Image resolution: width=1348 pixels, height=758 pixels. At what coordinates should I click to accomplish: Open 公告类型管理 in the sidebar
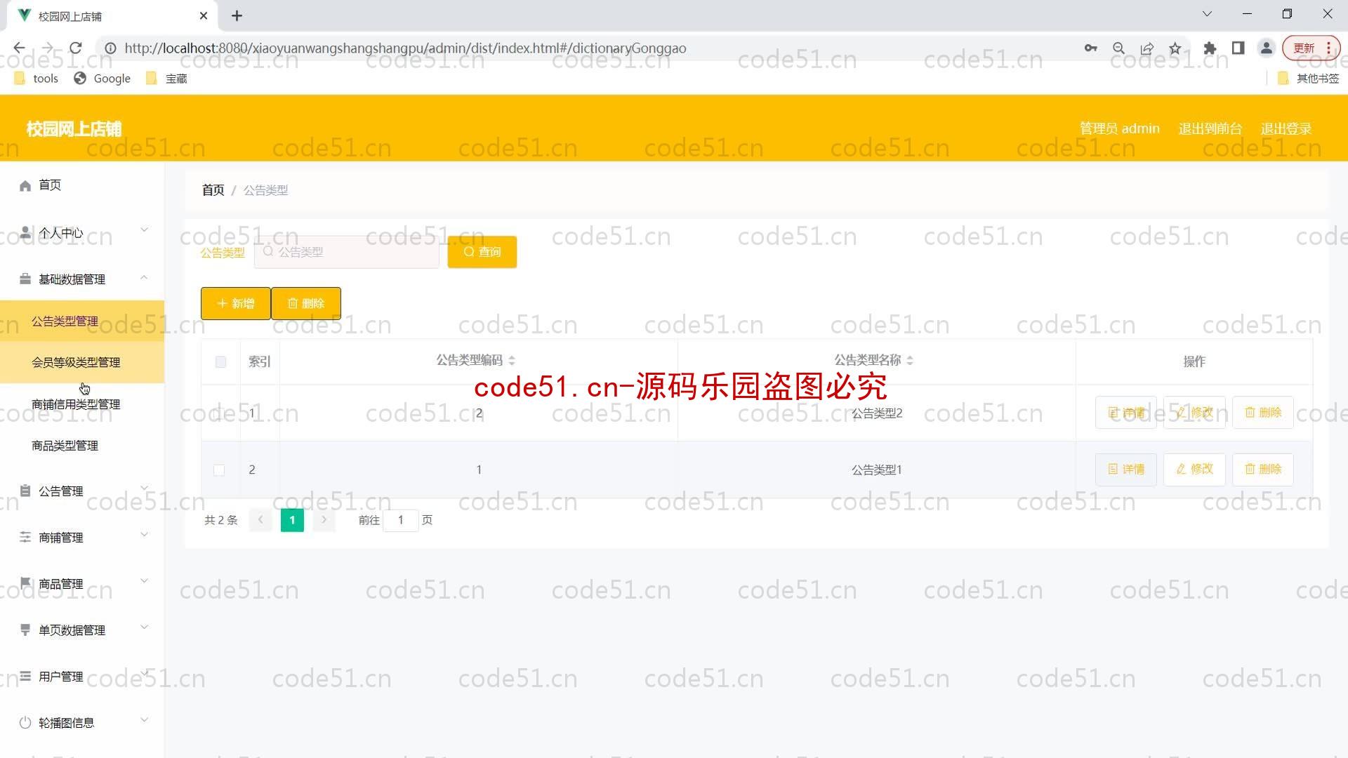click(82, 321)
